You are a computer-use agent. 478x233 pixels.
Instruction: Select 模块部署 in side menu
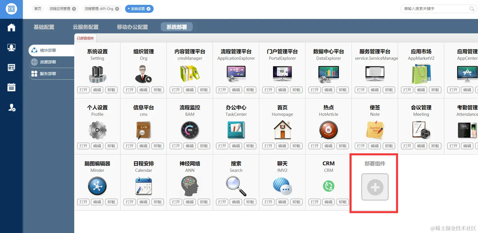coord(51,50)
